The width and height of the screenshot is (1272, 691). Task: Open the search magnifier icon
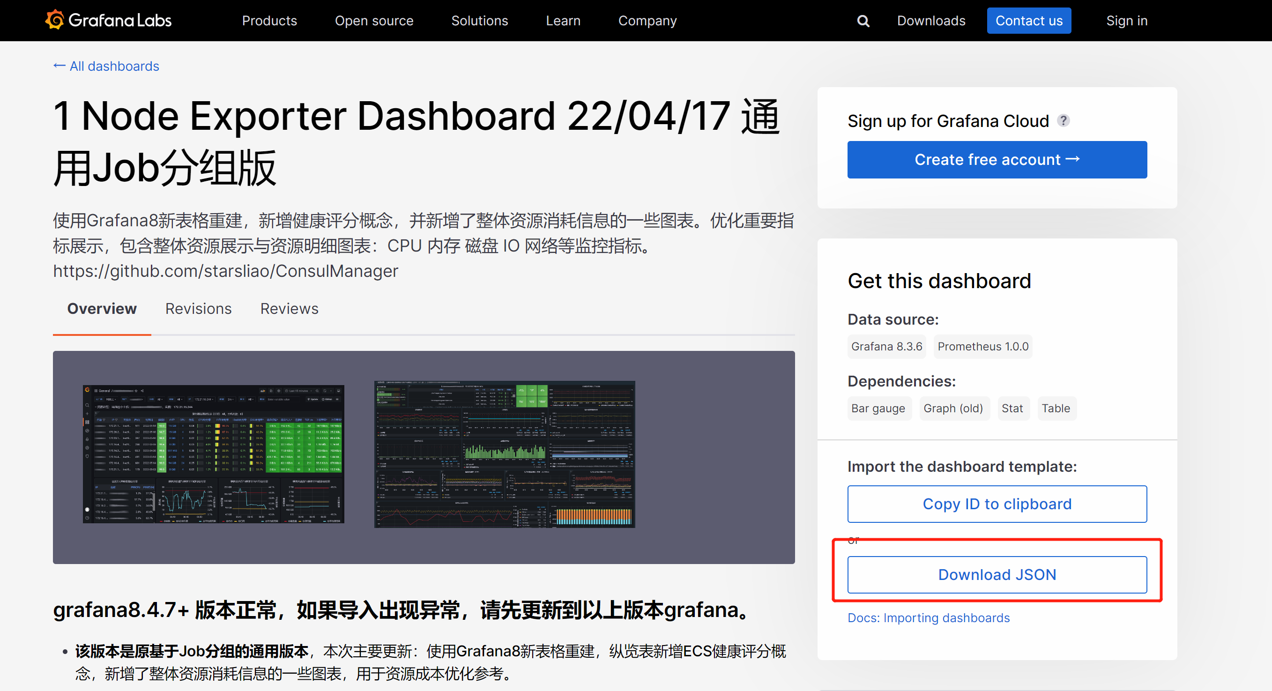(863, 21)
